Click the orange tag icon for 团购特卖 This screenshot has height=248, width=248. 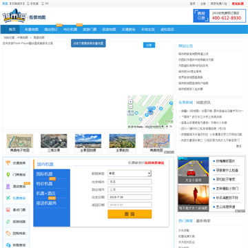[x=8, y=234]
